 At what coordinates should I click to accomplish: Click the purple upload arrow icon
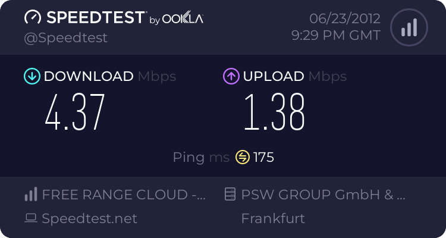point(231,76)
